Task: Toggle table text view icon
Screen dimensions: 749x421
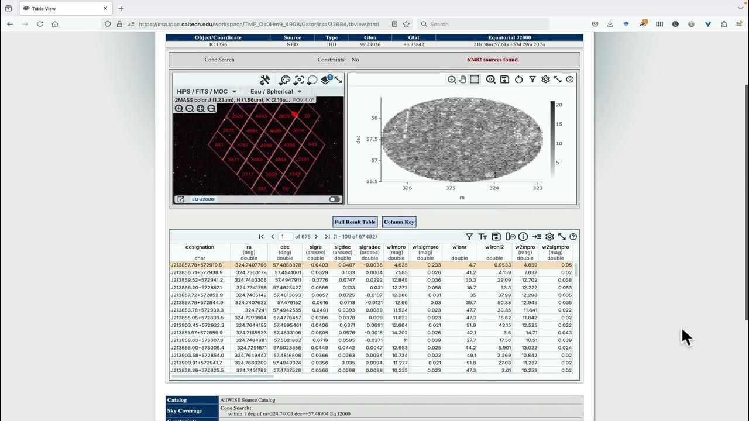Action: 483,237
